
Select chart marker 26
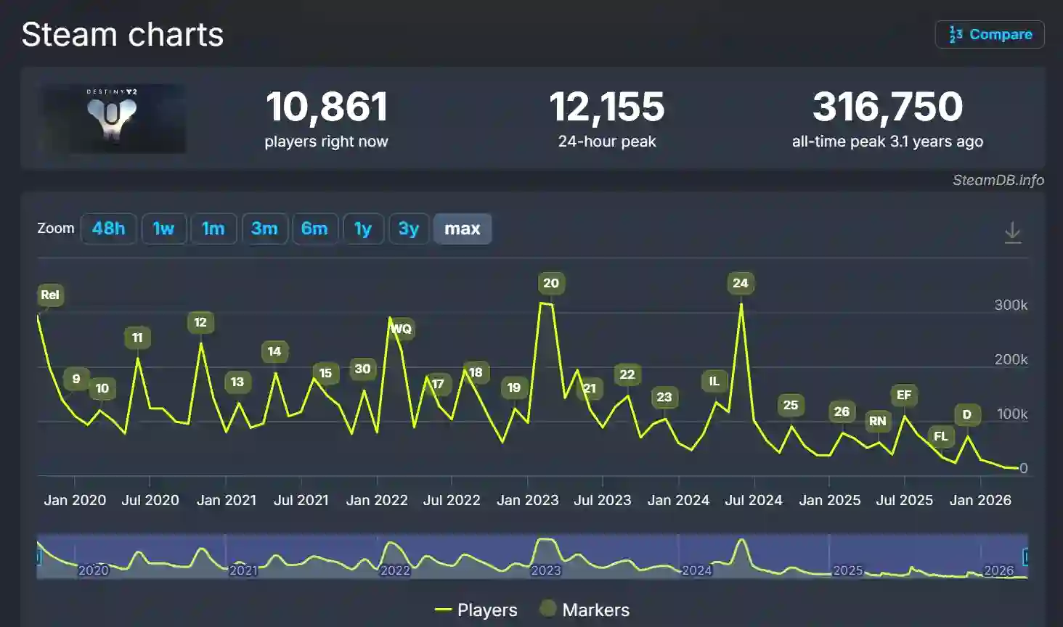(x=842, y=411)
